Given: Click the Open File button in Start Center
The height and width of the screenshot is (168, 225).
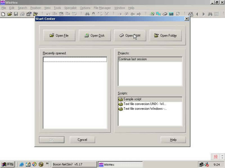Looking at the screenshot, I should point(59,35).
